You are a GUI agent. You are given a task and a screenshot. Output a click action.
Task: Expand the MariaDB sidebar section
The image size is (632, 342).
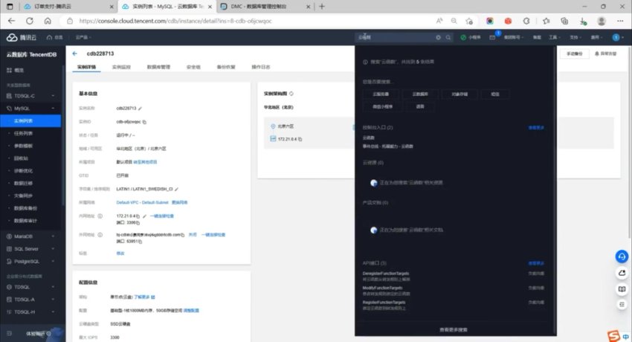[30, 236]
